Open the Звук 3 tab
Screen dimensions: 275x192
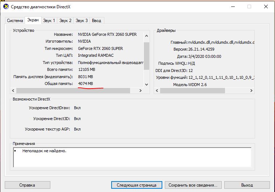click(x=82, y=21)
